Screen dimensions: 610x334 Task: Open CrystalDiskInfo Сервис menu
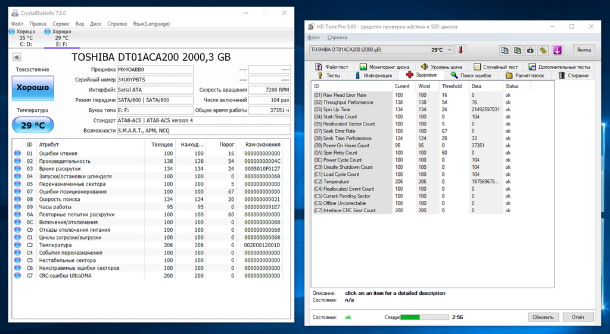tap(61, 24)
